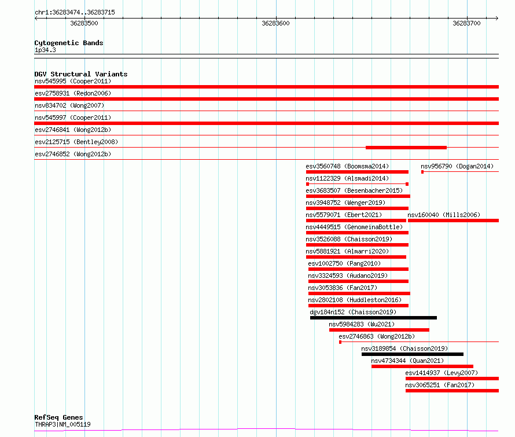Click the Cytogenetic Bands track title
This screenshot has height=437, width=515.
[x=69, y=43]
